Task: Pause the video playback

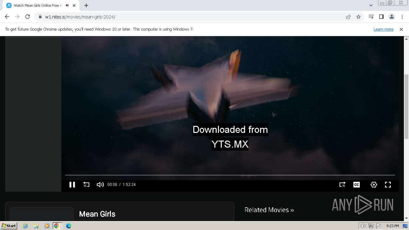Action: [72, 185]
